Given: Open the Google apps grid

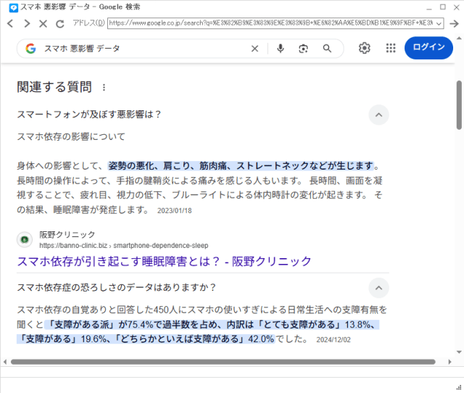Looking at the screenshot, I should pos(391,48).
